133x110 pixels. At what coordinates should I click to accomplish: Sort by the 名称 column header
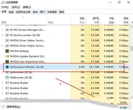pyautogui.click(x=24, y=21)
